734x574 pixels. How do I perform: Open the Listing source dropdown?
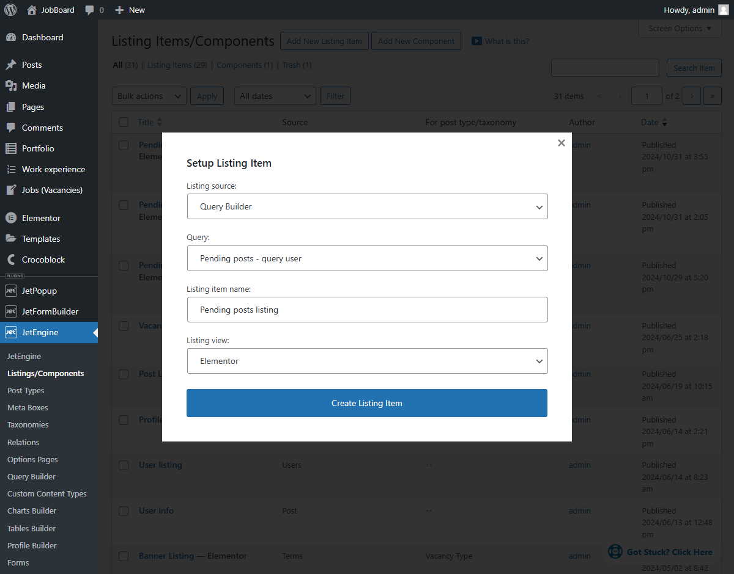[367, 206]
